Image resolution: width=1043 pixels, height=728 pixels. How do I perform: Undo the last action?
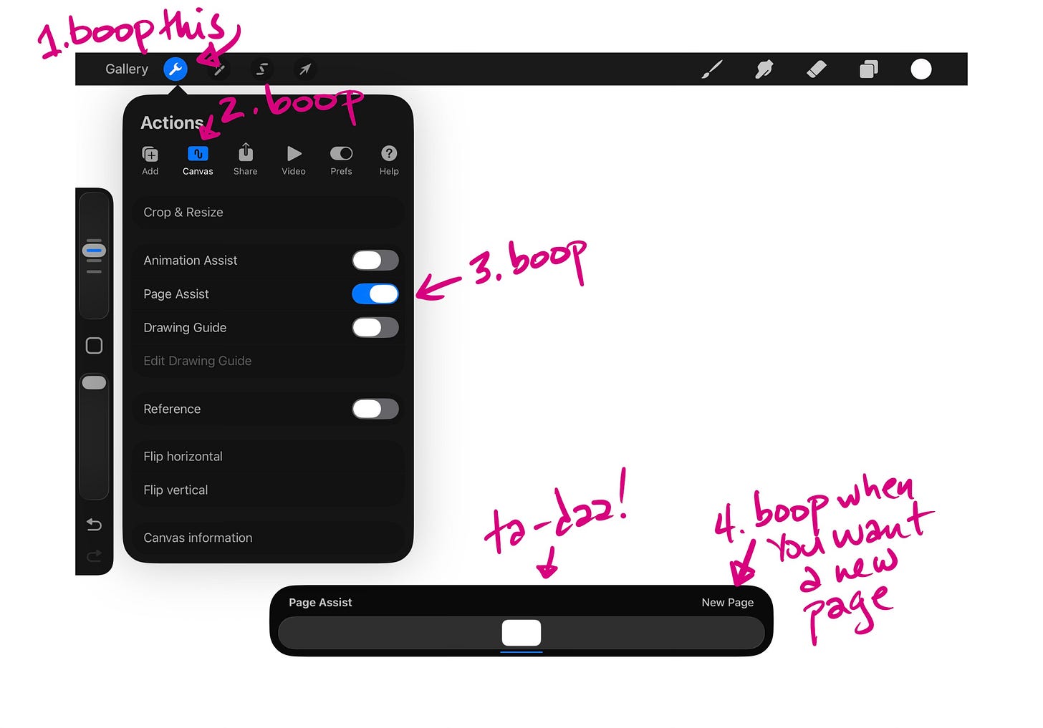pos(94,525)
